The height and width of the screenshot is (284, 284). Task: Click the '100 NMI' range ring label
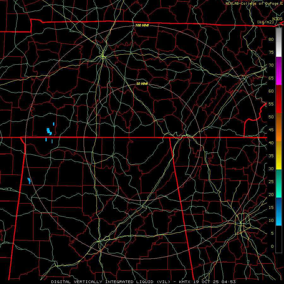[142, 25]
